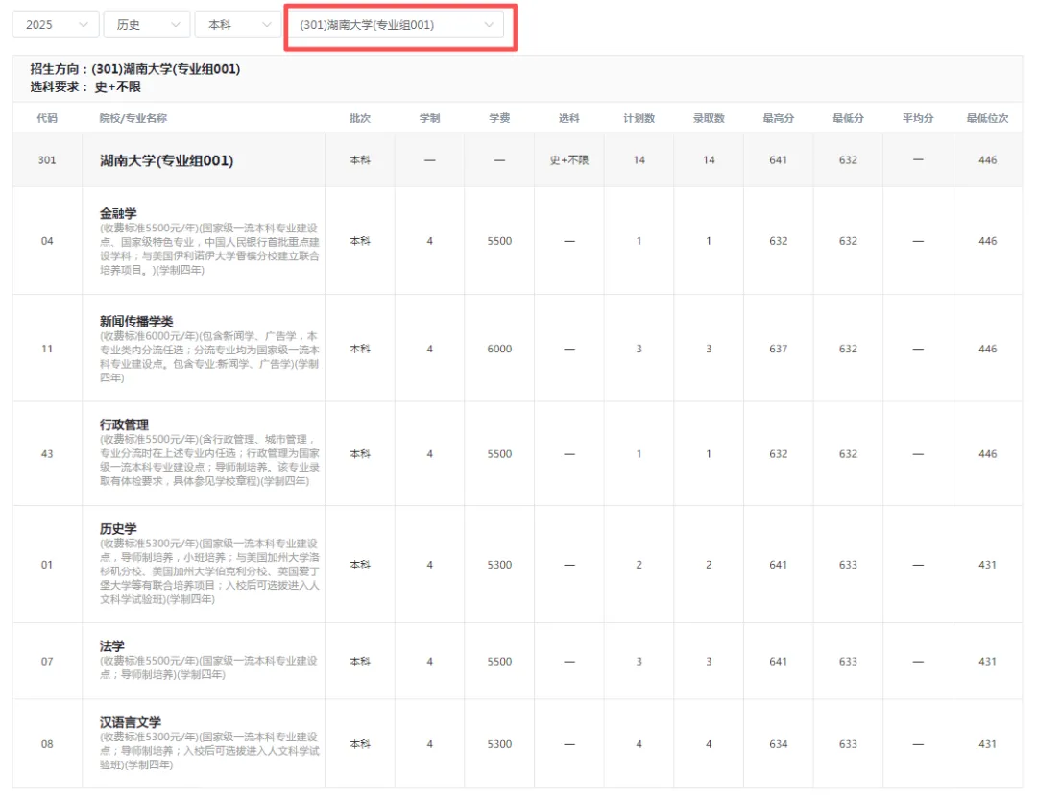Open the 2025 year dropdown
Image resolution: width=1037 pixels, height=799 pixels.
point(56,24)
